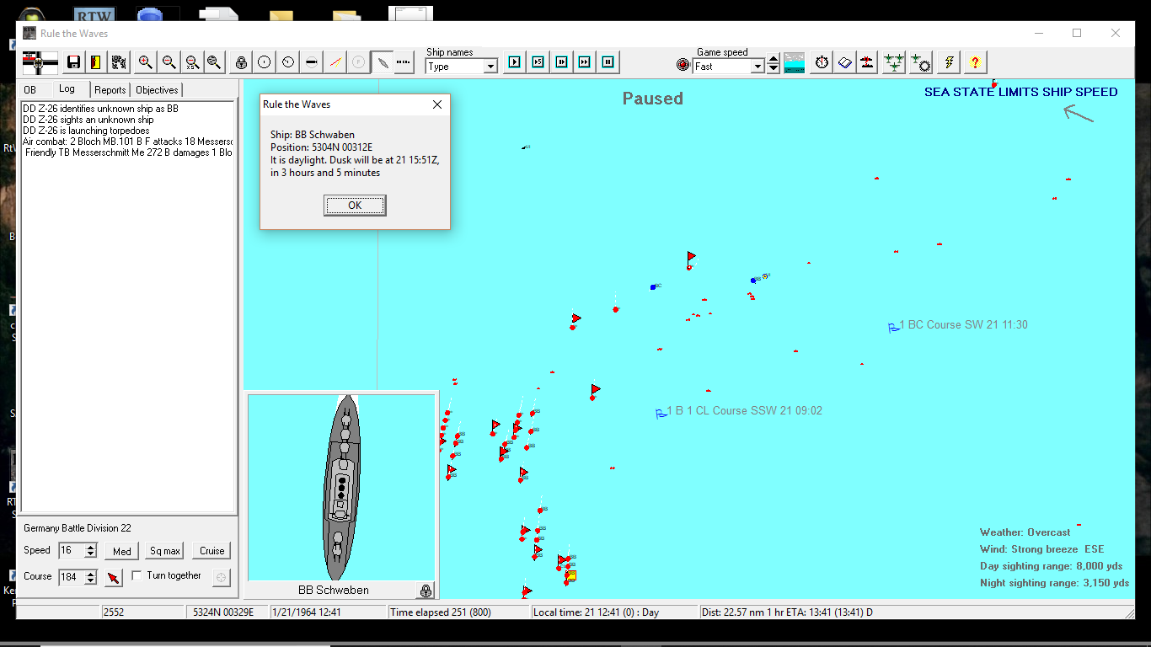Decrease game speed with down arrow

point(773,70)
